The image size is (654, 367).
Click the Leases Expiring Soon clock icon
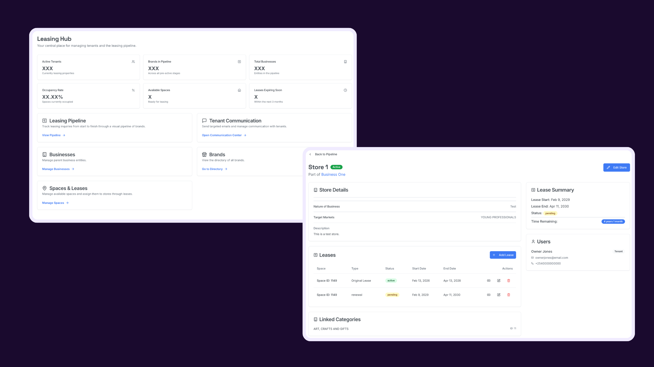click(345, 90)
